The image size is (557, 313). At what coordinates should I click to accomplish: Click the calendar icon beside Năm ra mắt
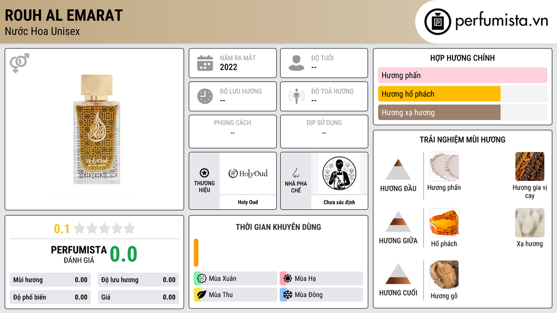[205, 63]
